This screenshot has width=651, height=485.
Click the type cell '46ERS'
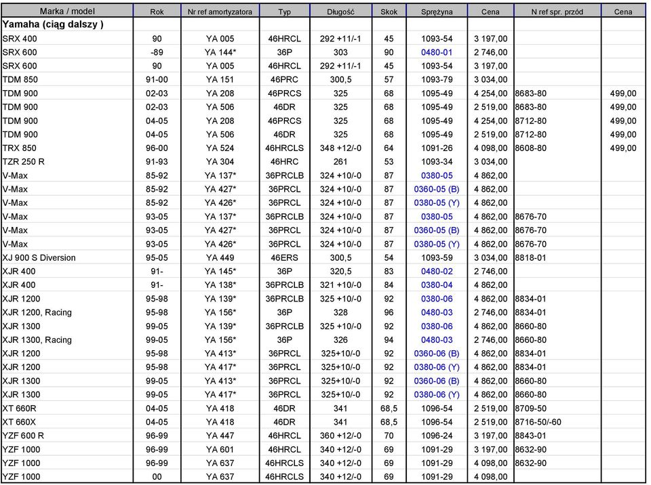(284, 257)
